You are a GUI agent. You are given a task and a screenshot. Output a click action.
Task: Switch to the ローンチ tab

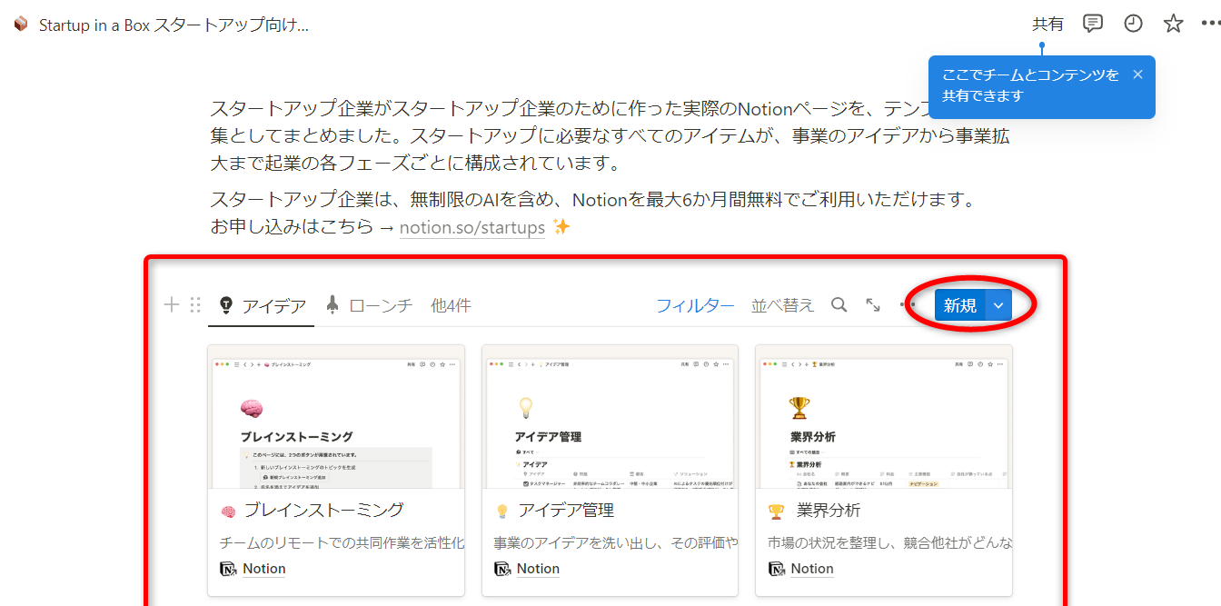tap(370, 305)
